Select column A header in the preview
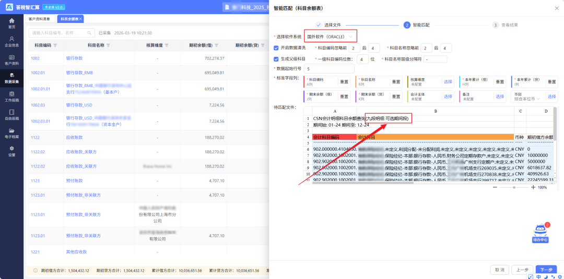Screen dimensions: 564x279 [335, 111]
